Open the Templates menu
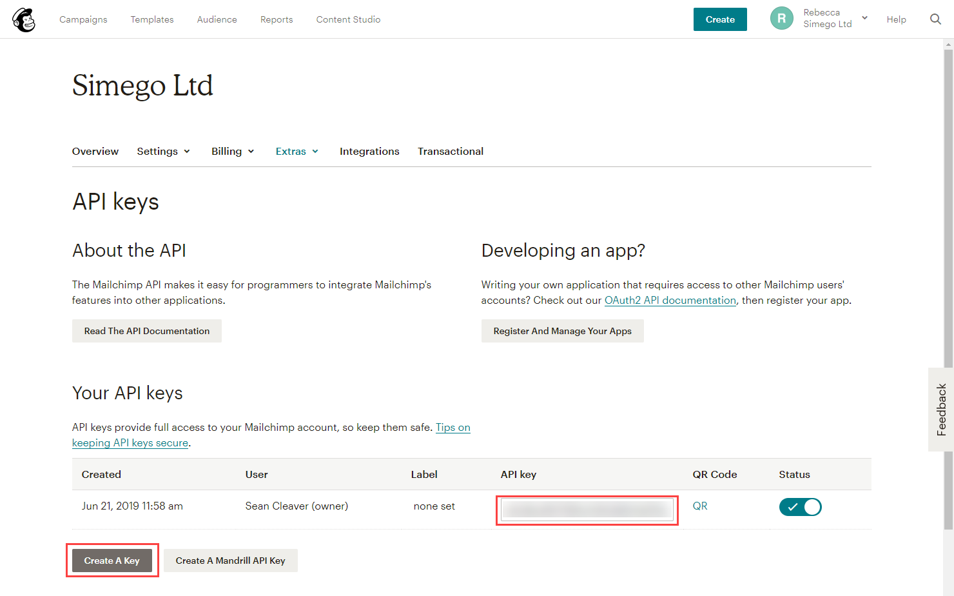Viewport: 954px width, 596px height. click(x=152, y=19)
